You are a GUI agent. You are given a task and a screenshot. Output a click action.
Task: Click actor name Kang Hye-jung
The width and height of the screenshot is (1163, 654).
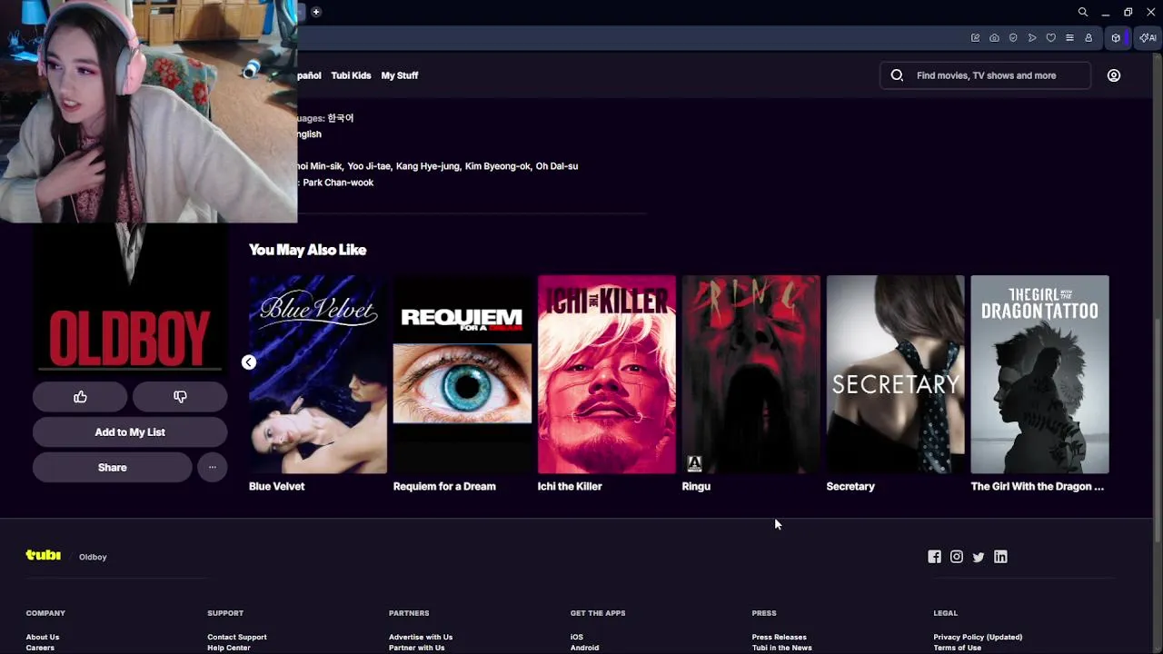427,166
